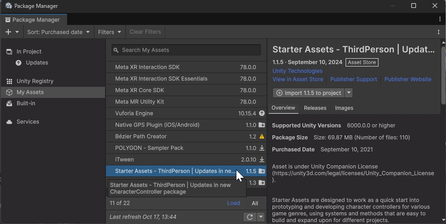The width and height of the screenshot is (446, 224).
Task: Click the import folder icon on Native GPS Plugin
Action: (262, 125)
